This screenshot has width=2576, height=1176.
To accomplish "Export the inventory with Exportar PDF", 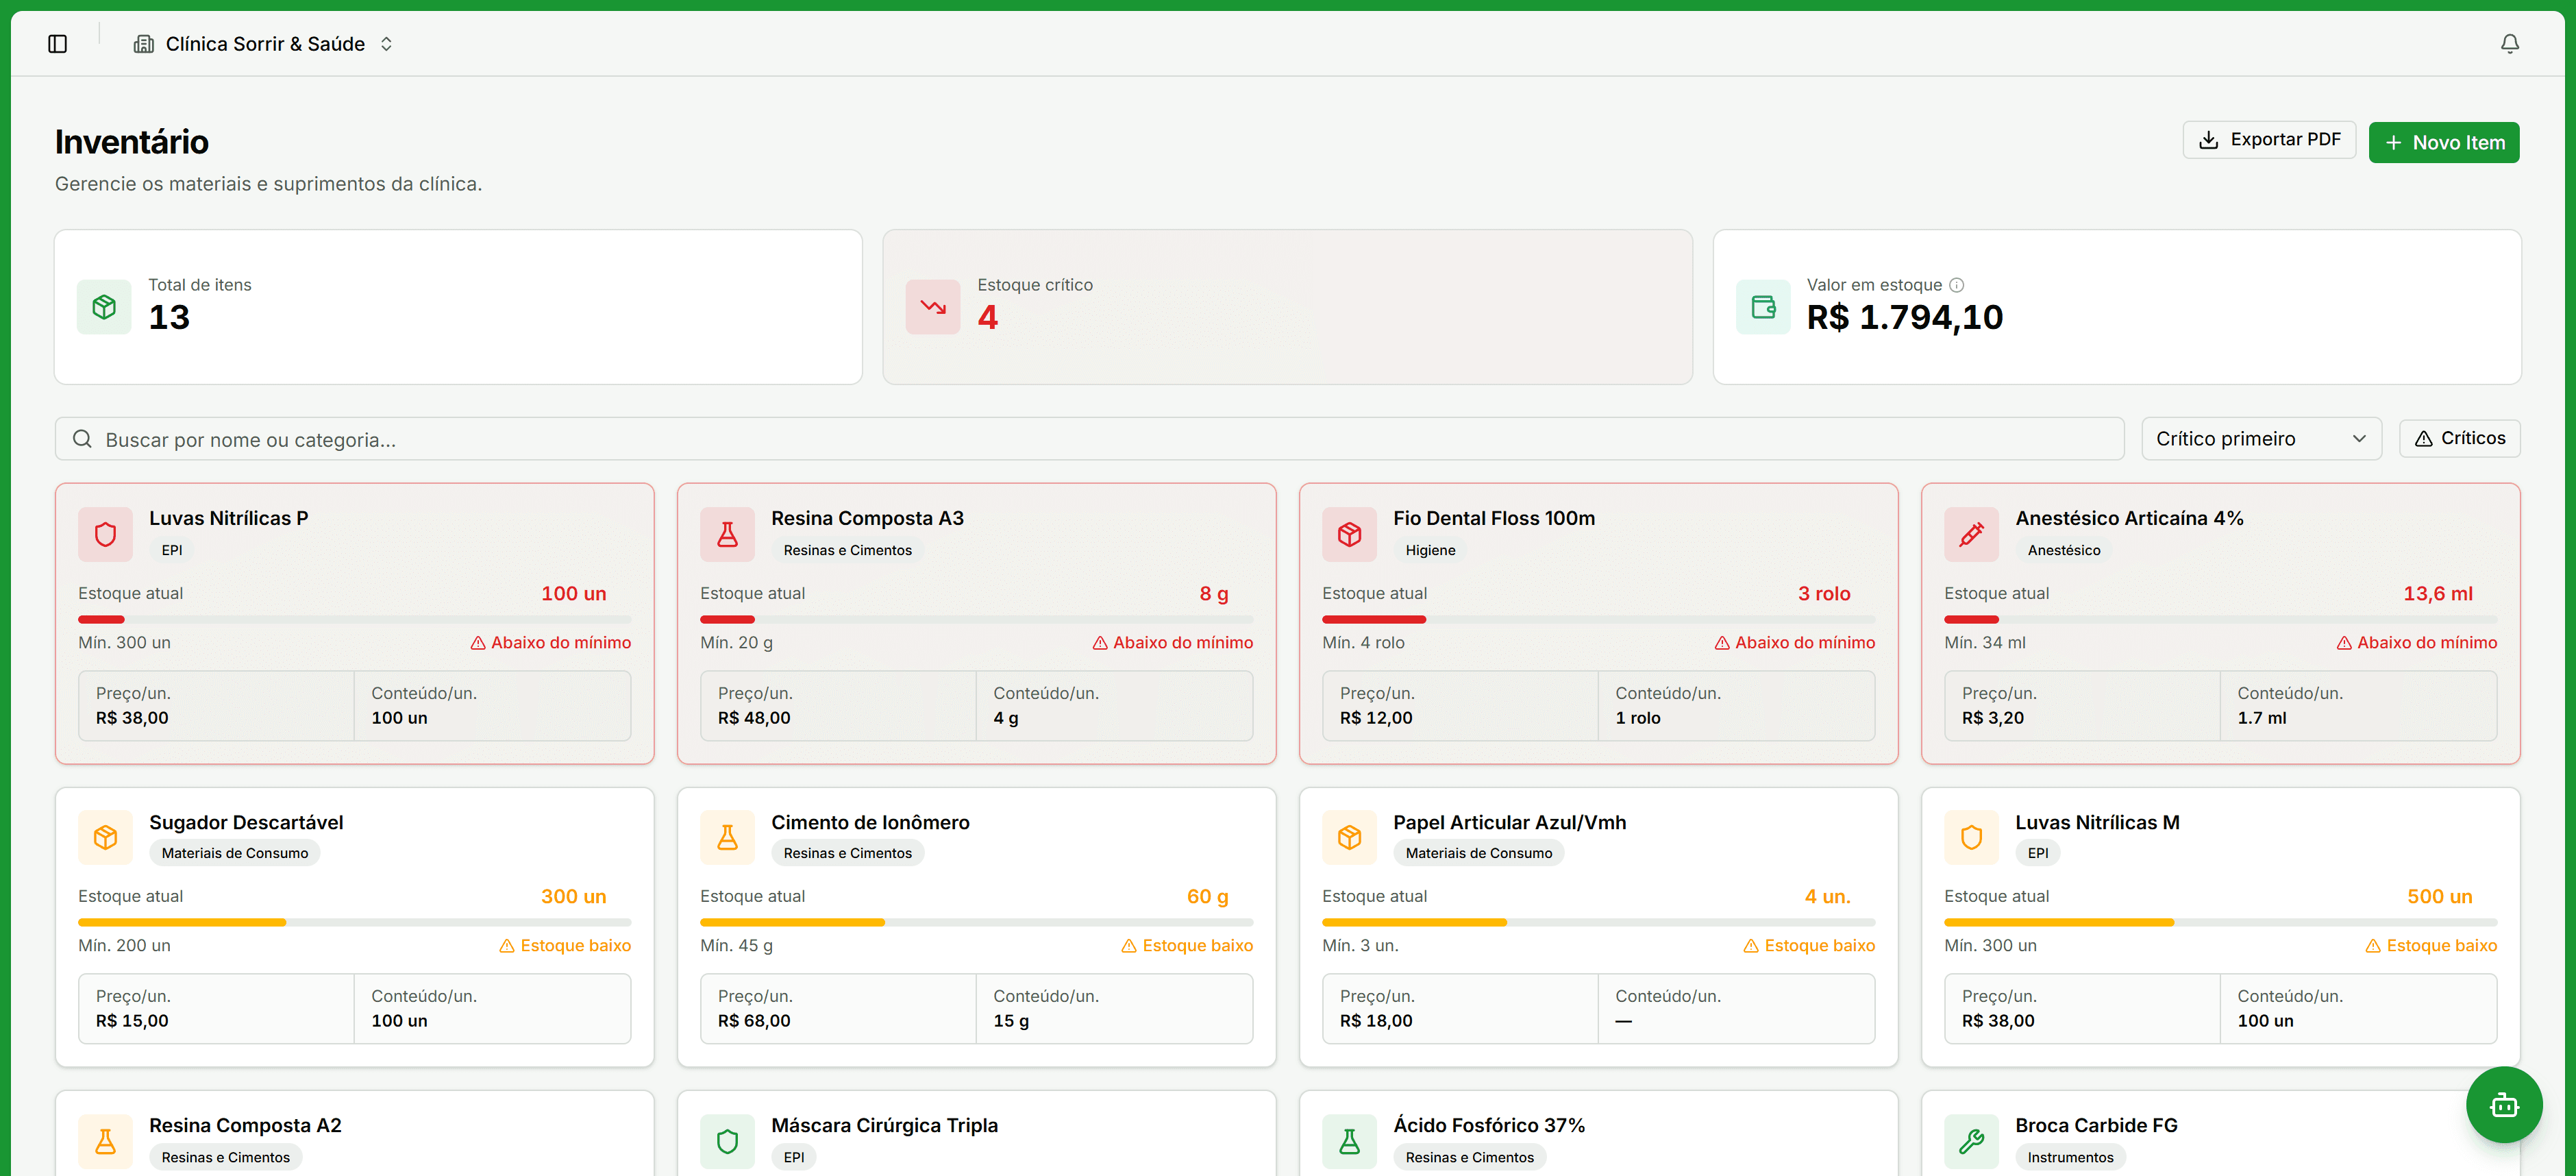I will click(2269, 140).
